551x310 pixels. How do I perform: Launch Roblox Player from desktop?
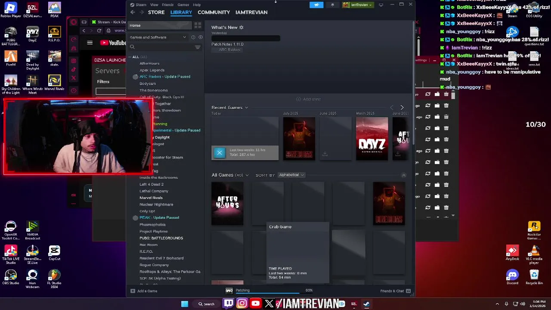pyautogui.click(x=11, y=10)
